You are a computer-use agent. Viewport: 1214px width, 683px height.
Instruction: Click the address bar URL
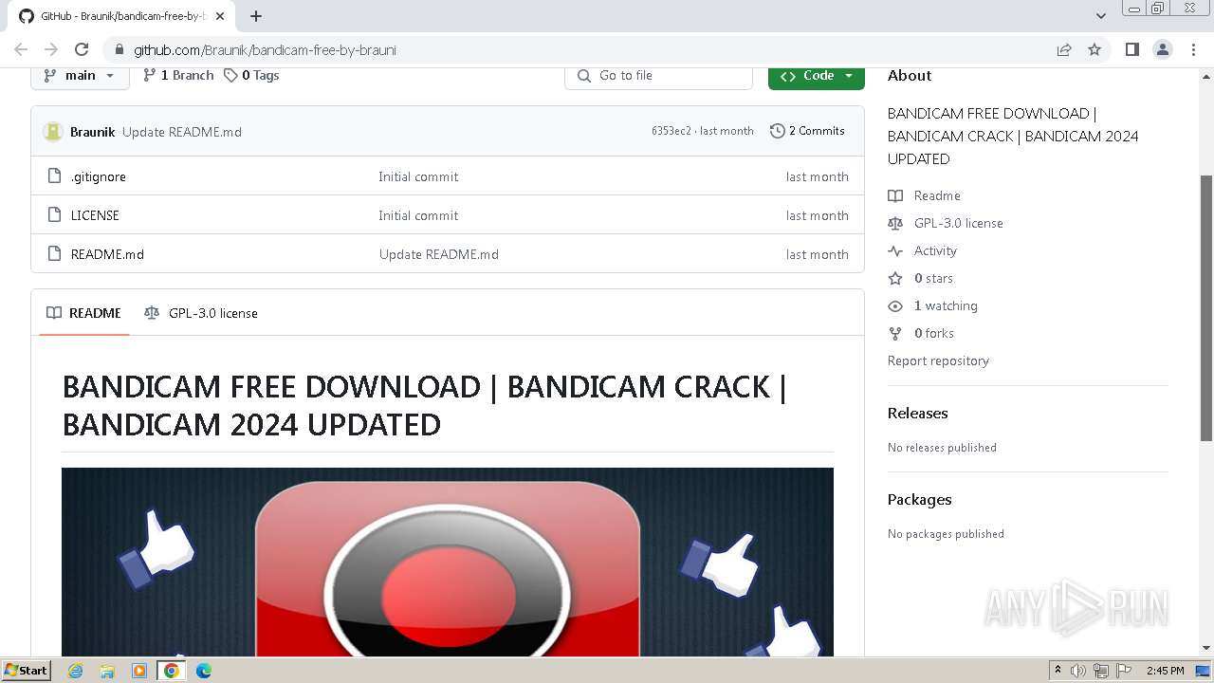265,50
